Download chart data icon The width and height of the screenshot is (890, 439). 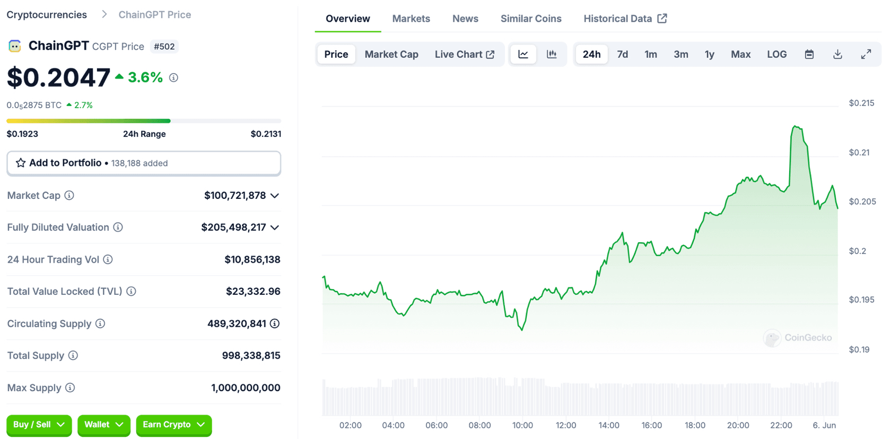tap(837, 54)
